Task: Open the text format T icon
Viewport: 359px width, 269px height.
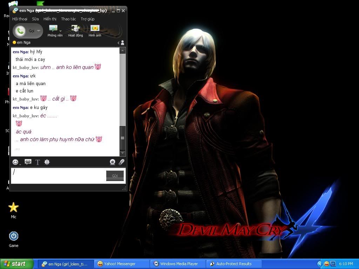Action: (x=38, y=162)
